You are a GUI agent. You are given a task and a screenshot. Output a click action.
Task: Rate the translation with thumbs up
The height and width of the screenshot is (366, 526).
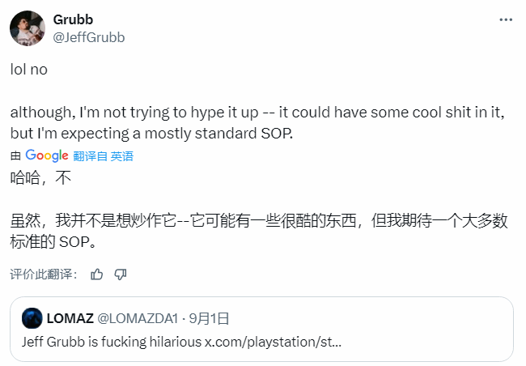(x=97, y=274)
